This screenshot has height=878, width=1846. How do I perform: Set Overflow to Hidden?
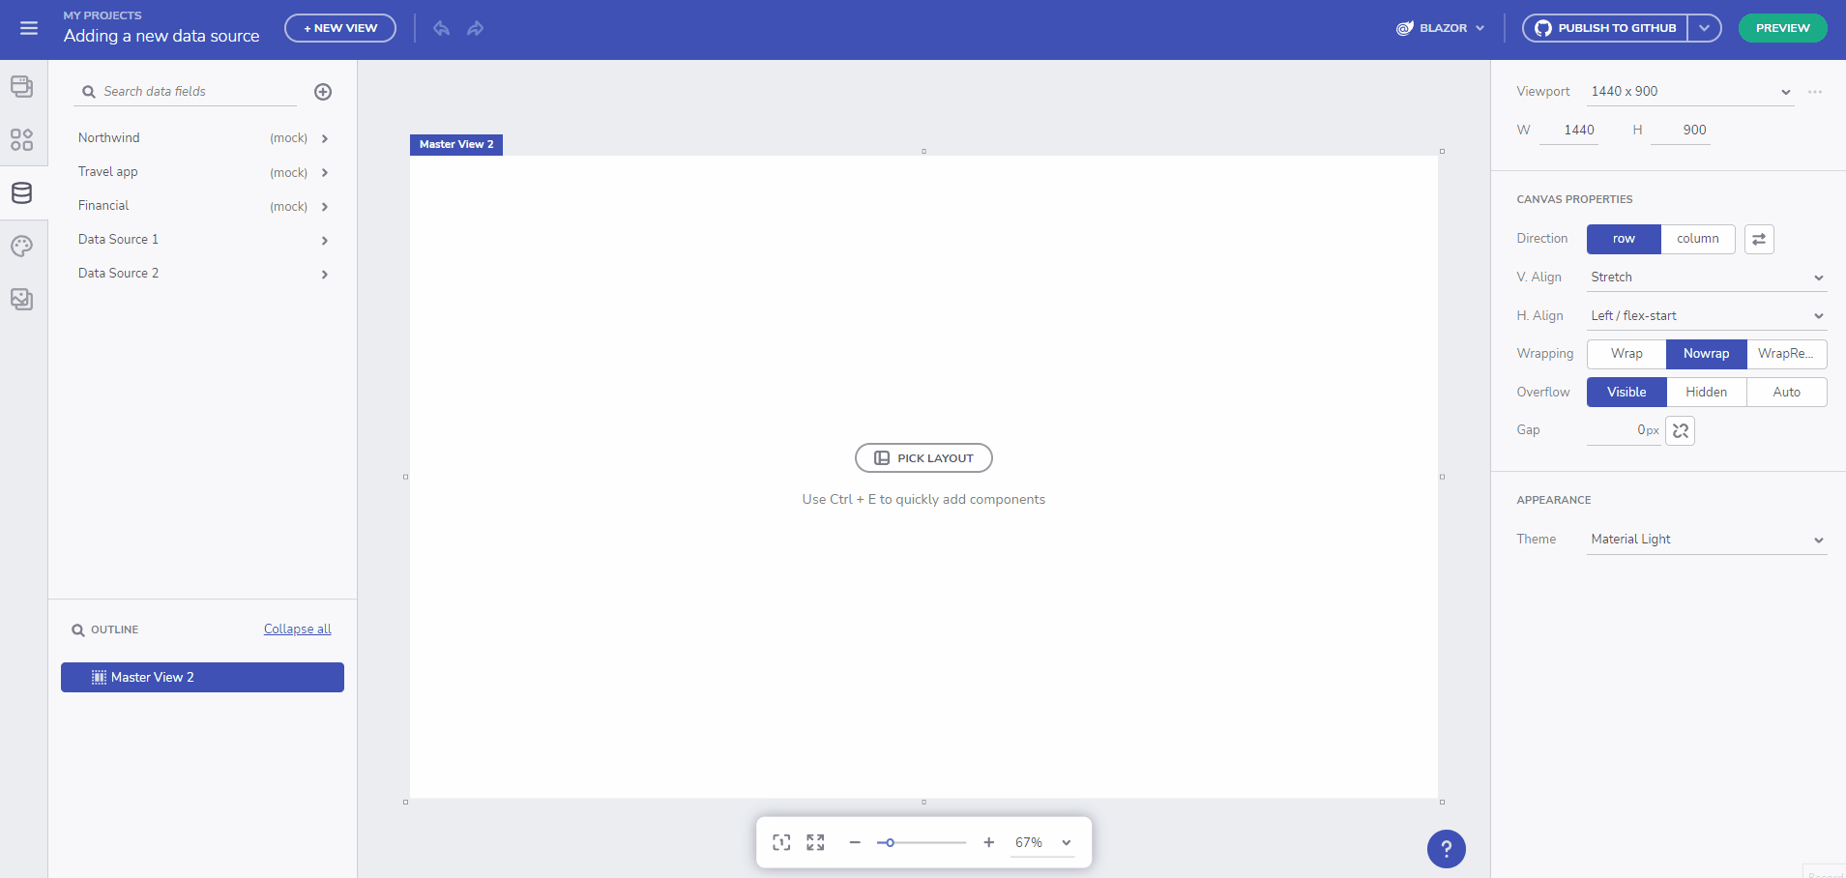point(1706,393)
